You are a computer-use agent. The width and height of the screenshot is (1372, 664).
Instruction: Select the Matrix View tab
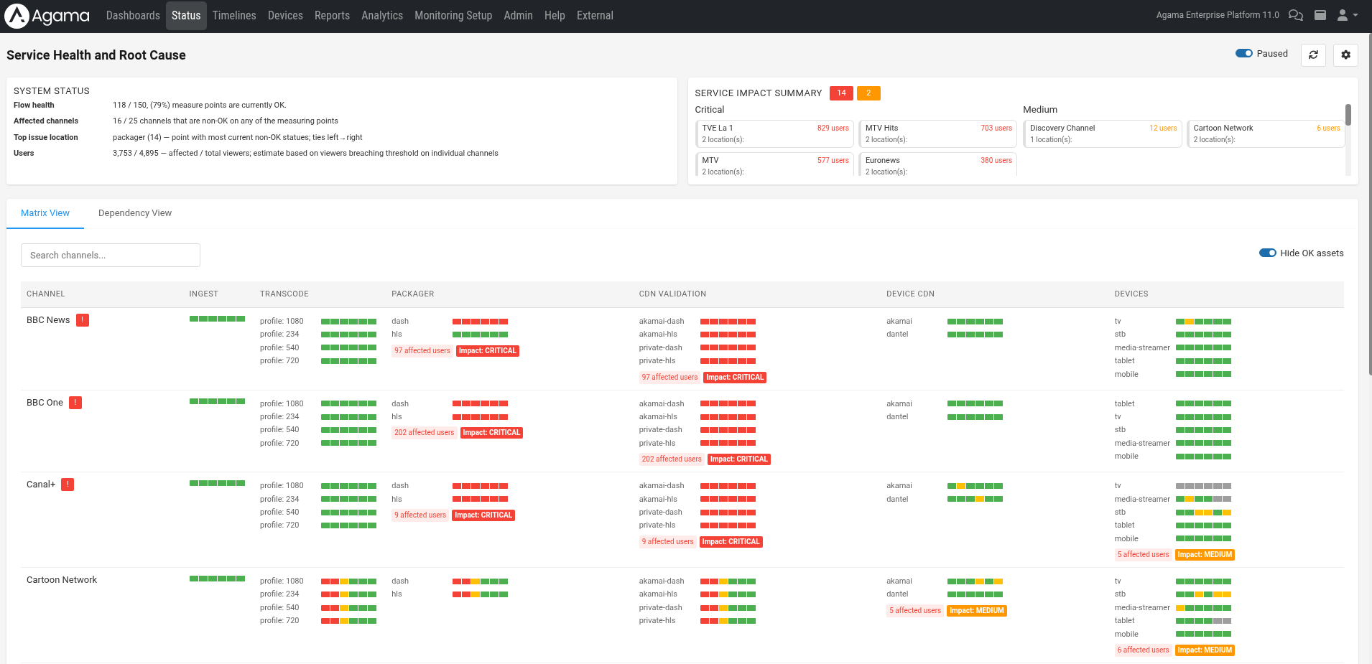tap(45, 213)
